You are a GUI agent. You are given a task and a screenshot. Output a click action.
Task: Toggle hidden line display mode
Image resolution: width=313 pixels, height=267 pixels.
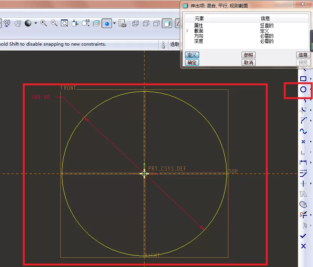click(x=146, y=24)
